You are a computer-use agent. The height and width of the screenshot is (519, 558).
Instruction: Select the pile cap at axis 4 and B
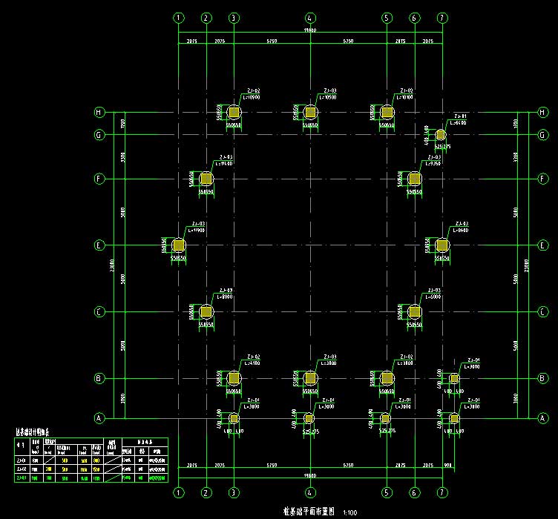tap(310, 378)
